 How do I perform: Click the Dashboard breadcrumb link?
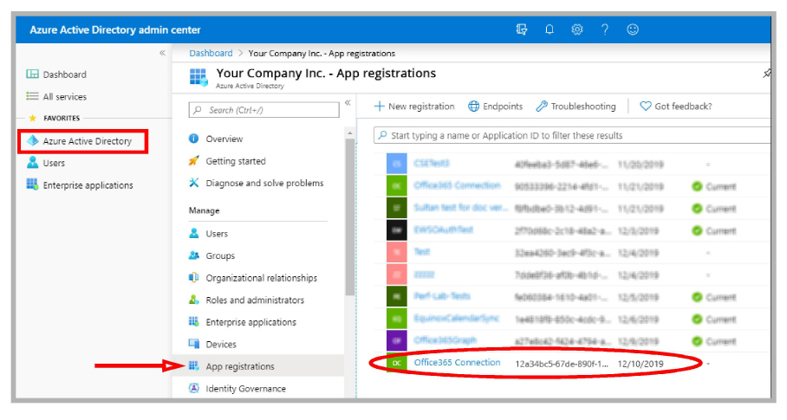pyautogui.click(x=211, y=53)
